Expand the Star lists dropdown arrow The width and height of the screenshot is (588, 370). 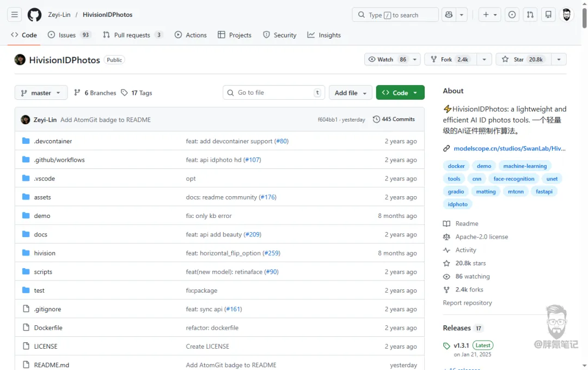559,59
